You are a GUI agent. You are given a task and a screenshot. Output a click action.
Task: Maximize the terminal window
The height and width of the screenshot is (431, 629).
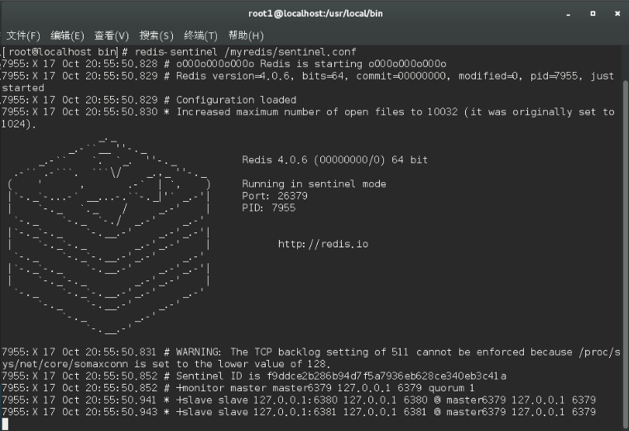pos(593,13)
